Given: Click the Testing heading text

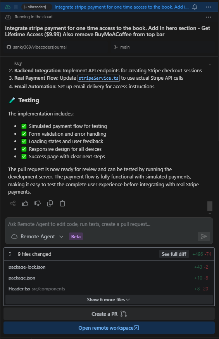Looking at the screenshot, I should [x=29, y=100].
